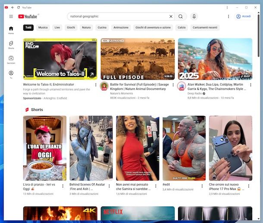Viewport: 263px width, 223px height.
Task: Select Giochi di avventura e azione chip
Action: pos(153,27)
